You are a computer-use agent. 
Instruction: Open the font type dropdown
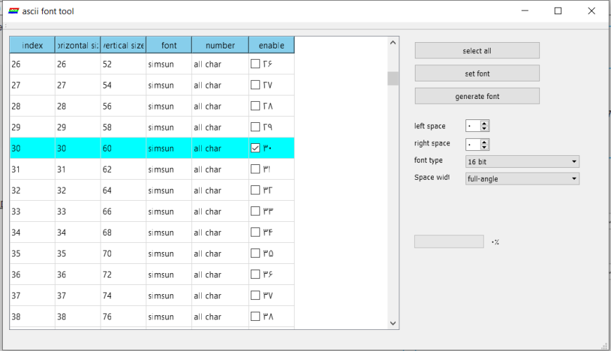pyautogui.click(x=522, y=161)
